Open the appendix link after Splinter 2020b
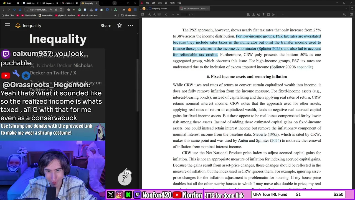355x200 pixels. (304, 67)
